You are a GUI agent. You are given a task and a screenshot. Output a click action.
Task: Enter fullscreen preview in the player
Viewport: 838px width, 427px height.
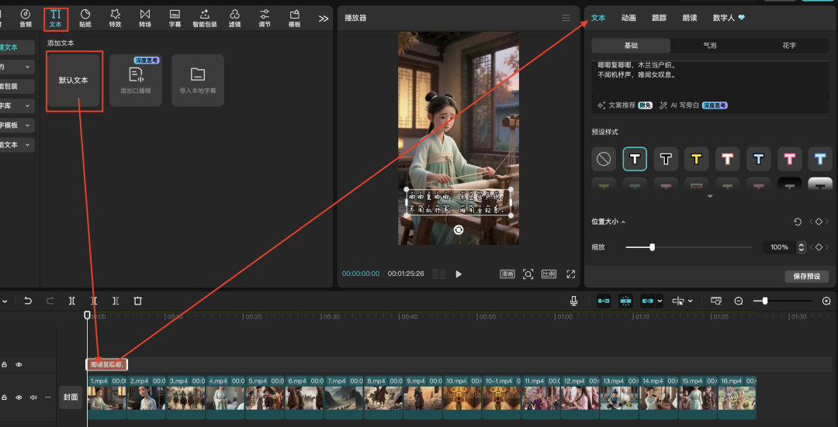pos(571,274)
